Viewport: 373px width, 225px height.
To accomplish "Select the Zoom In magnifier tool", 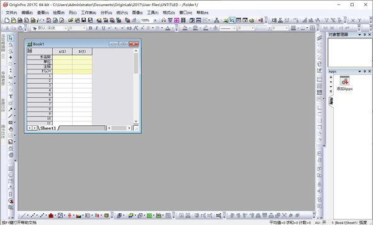I will [11, 45].
